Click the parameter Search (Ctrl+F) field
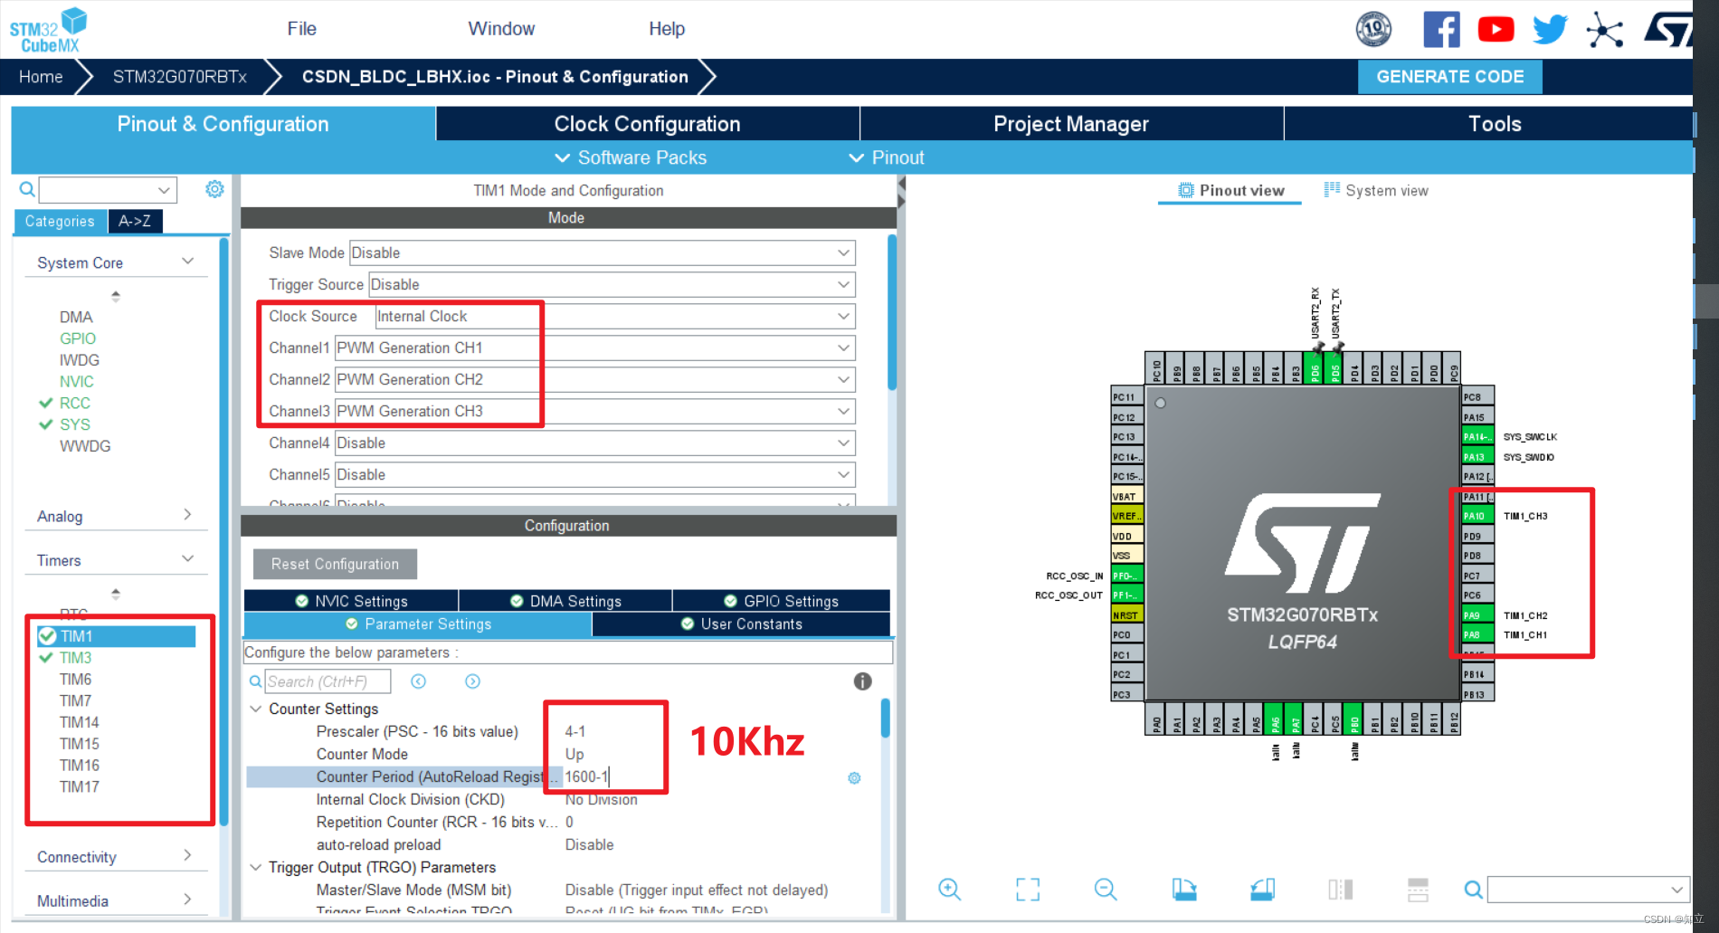Screen dimensions: 1719x933 point(328,681)
